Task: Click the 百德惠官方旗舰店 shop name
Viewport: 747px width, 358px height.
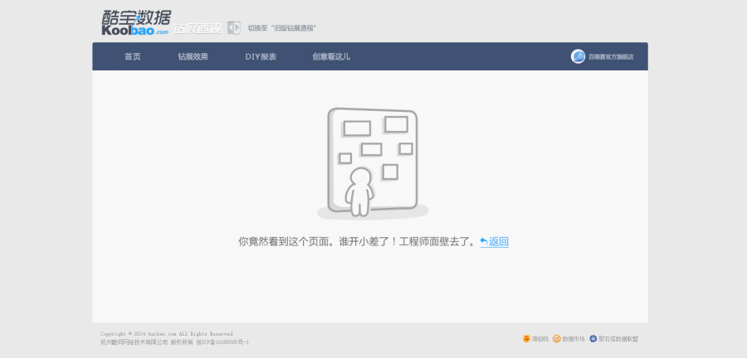Action: coord(611,56)
